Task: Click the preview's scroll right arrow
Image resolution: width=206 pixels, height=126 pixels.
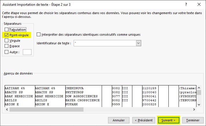Action: 194,110
